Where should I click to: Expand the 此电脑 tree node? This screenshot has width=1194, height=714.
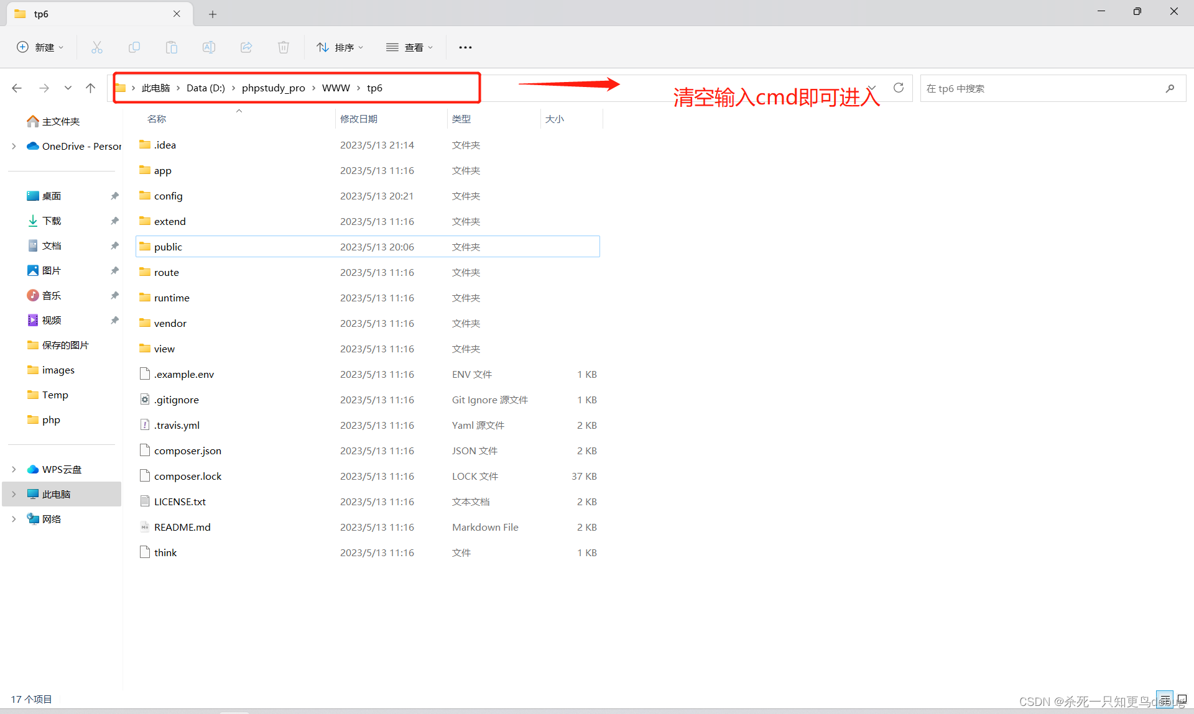click(14, 494)
